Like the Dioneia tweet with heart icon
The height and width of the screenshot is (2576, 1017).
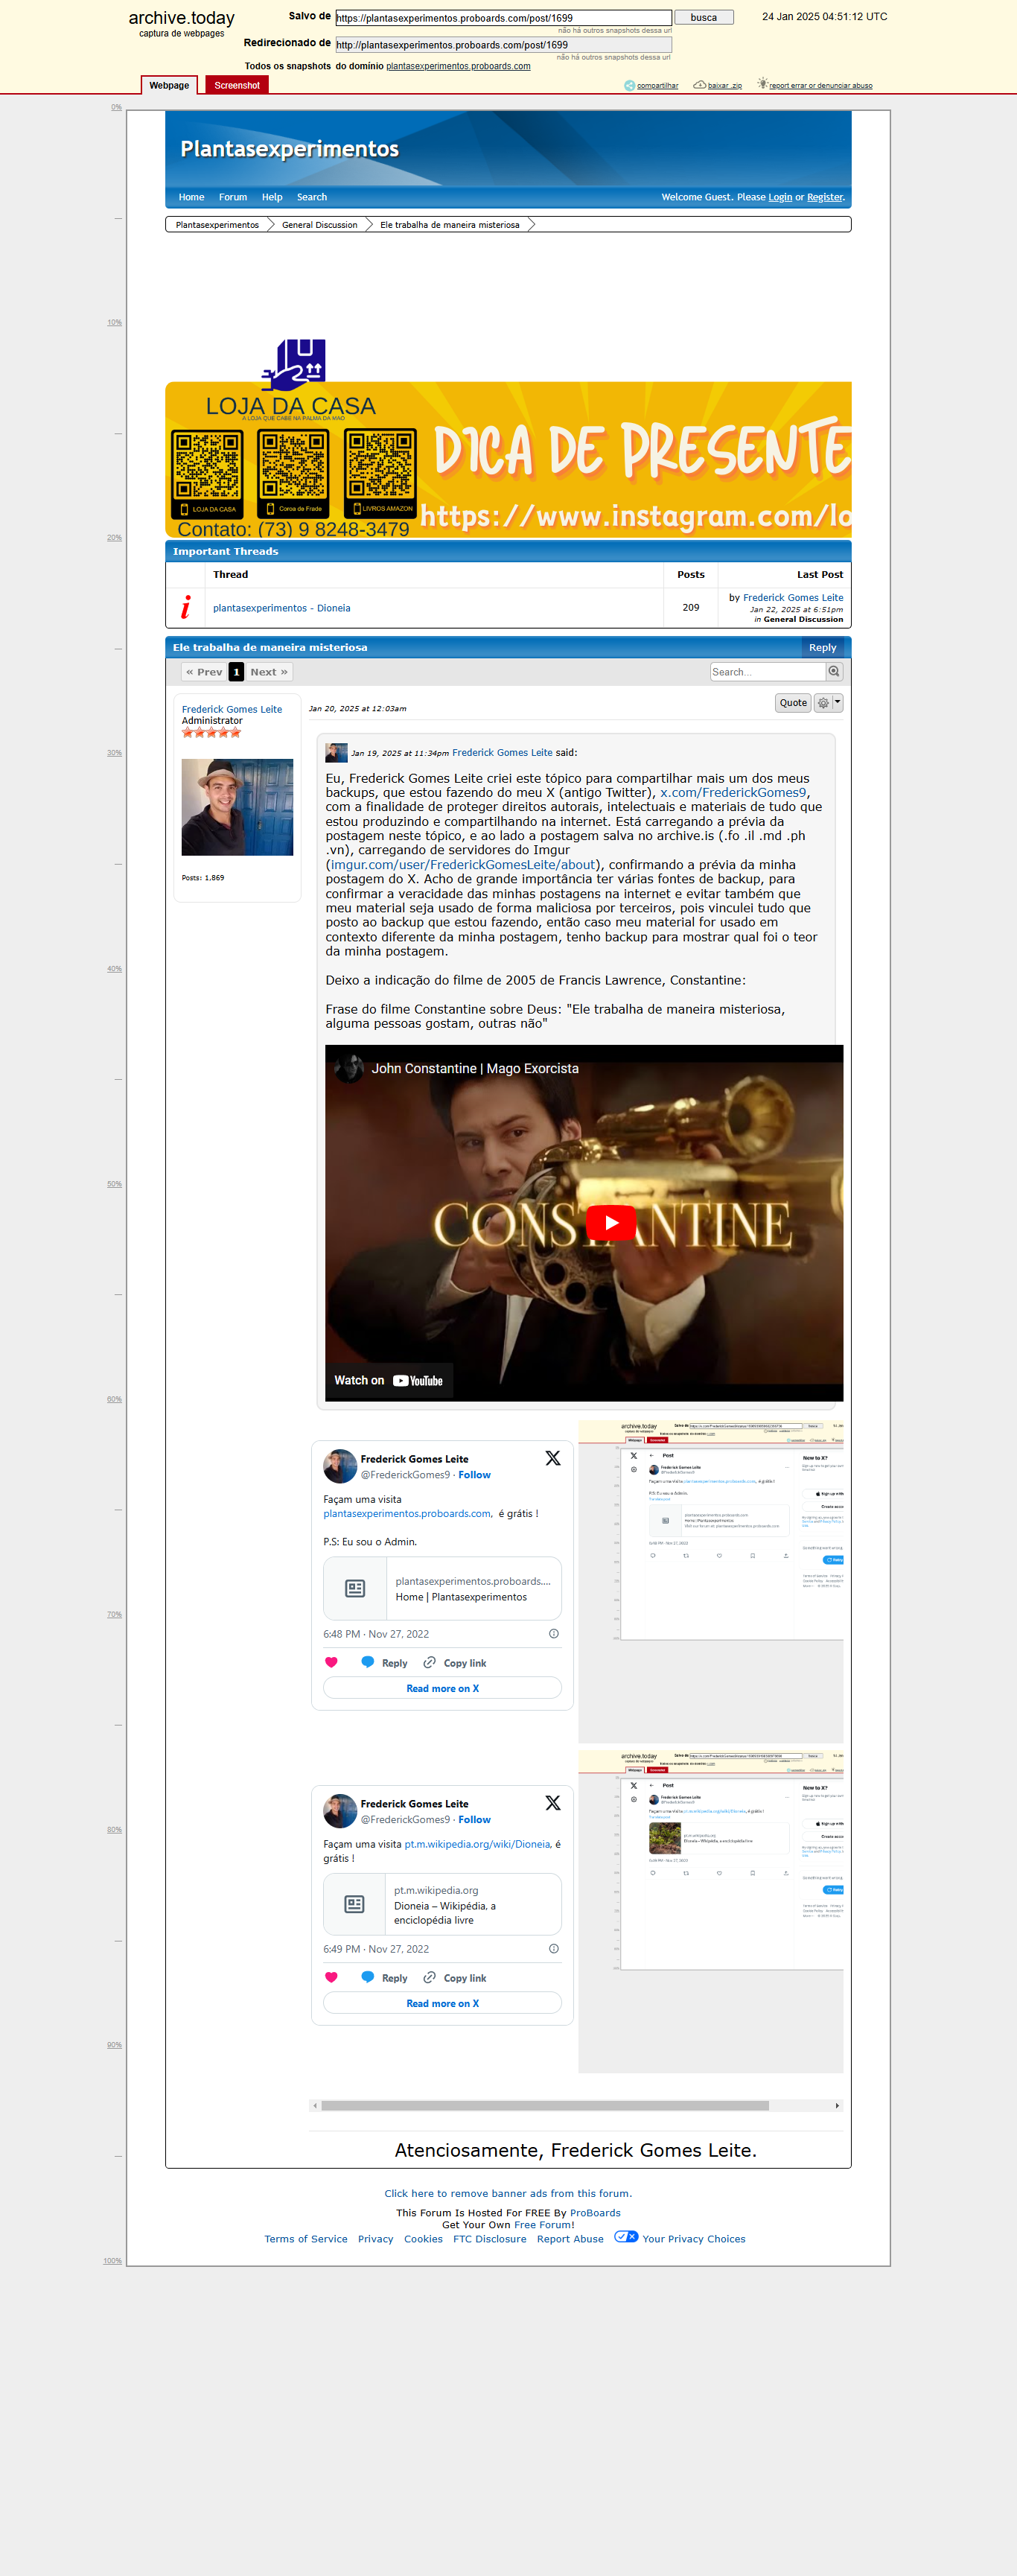click(x=332, y=1977)
